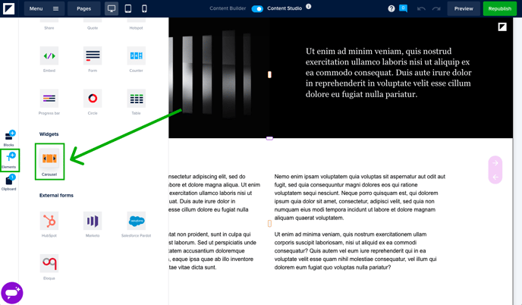522x305 pixels.
Task: Switch to mobile phone view
Action: 144,8
